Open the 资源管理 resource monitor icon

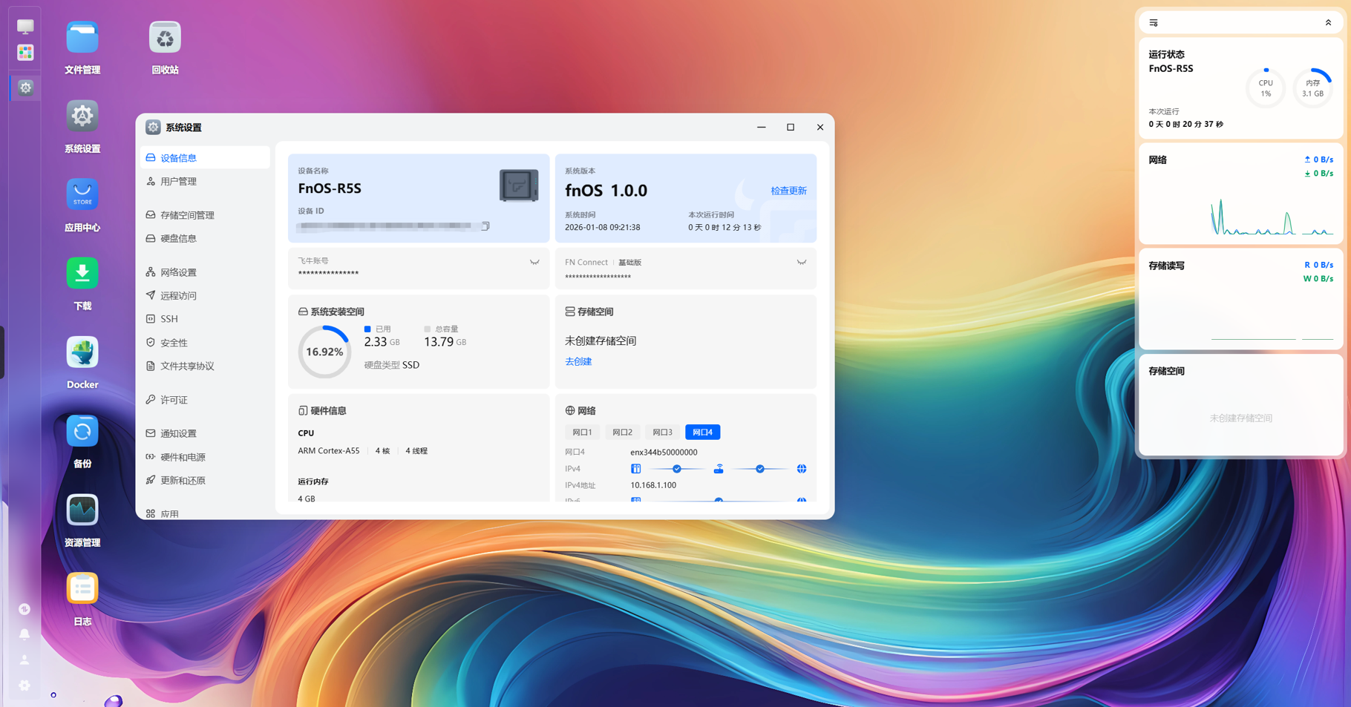pos(82,510)
